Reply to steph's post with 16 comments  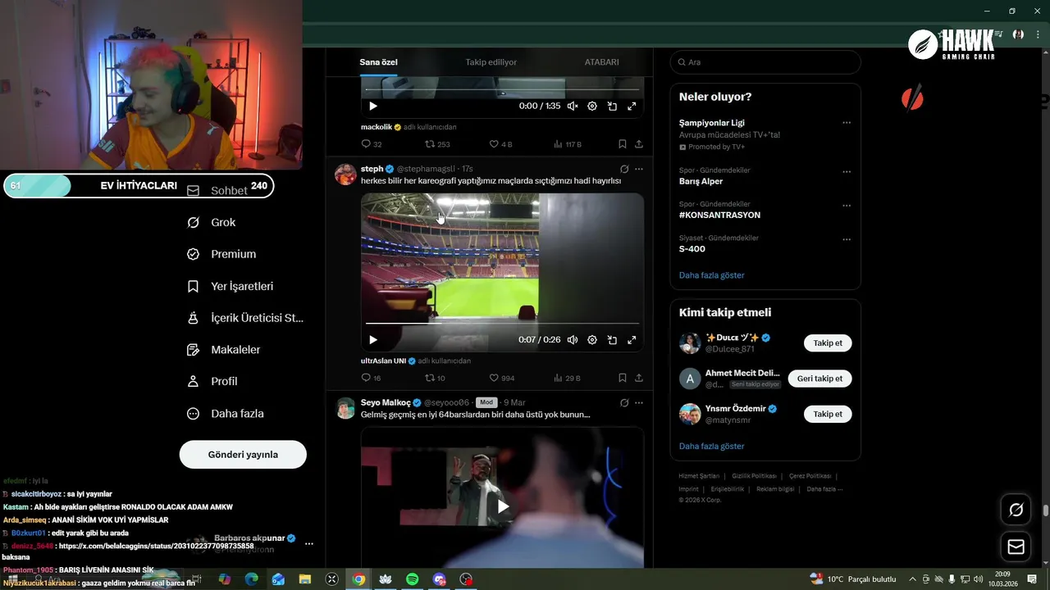[x=372, y=378]
